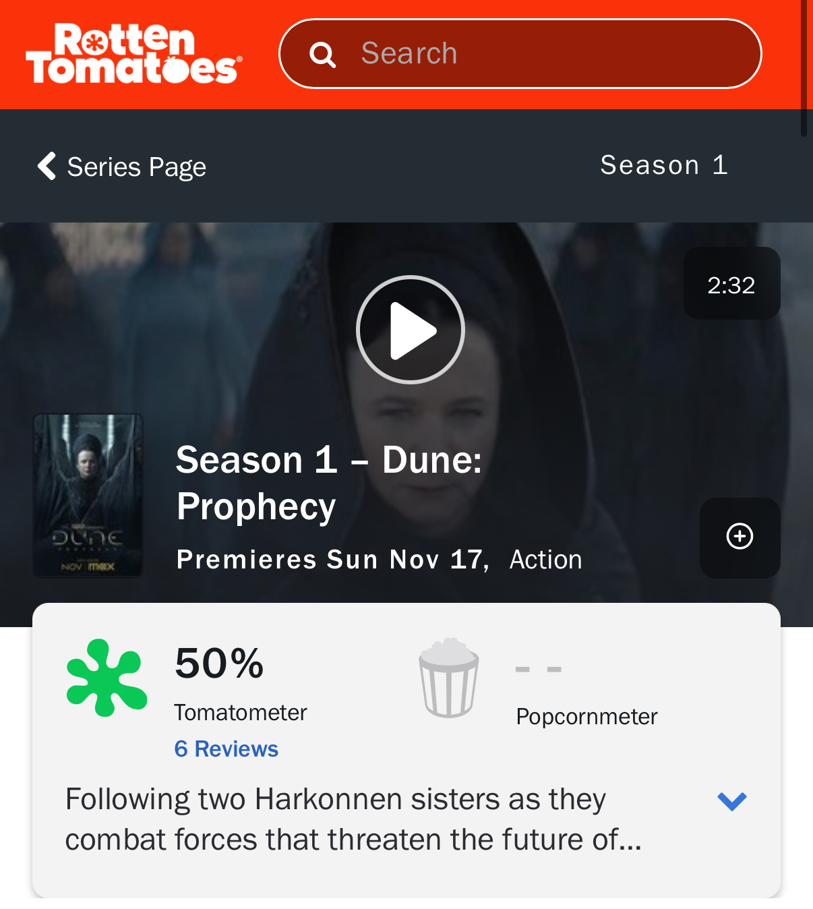Add to watchlist with the plus icon
The height and width of the screenshot is (909, 813).
click(x=740, y=537)
